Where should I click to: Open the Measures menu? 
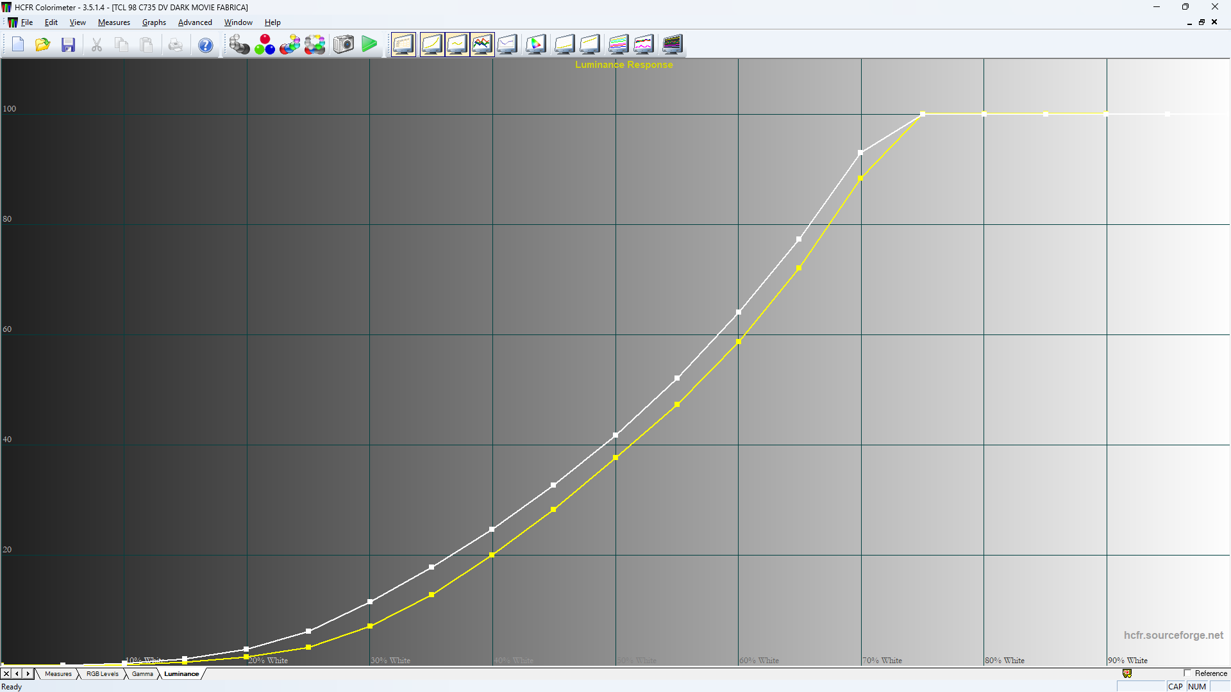coord(114,22)
